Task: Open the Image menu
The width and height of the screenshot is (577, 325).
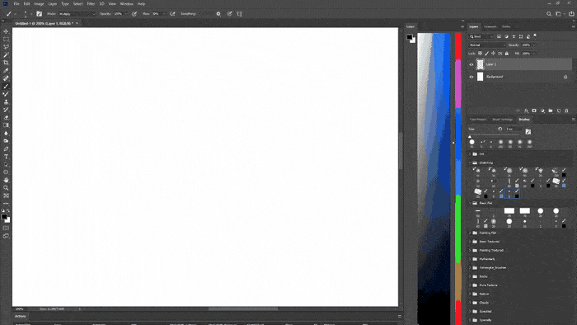Action: tap(39, 3)
